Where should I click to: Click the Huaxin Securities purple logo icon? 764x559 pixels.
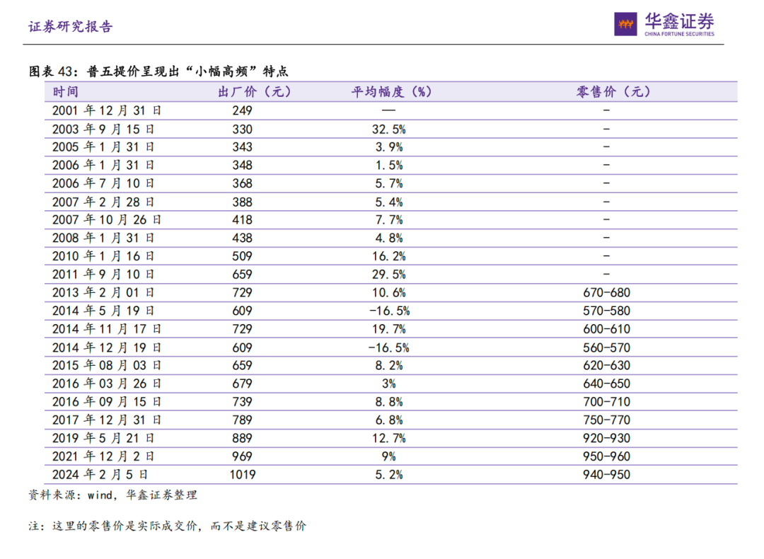click(x=626, y=25)
